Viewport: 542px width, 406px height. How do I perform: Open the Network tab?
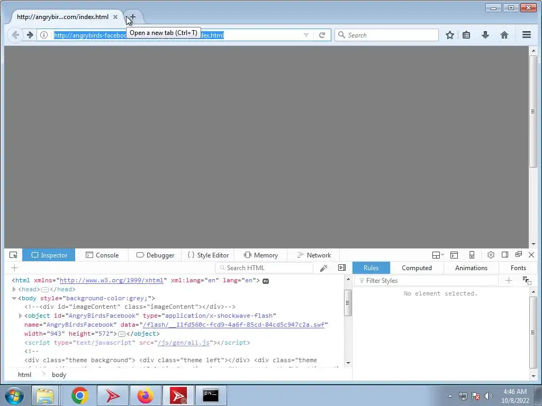[x=314, y=255]
